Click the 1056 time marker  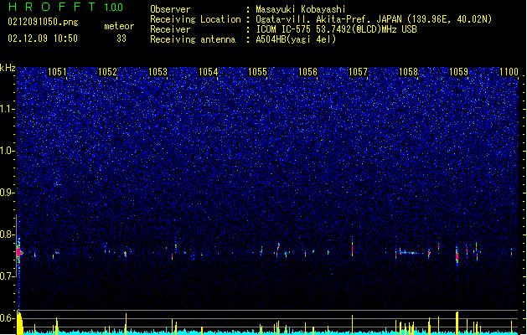(x=307, y=72)
